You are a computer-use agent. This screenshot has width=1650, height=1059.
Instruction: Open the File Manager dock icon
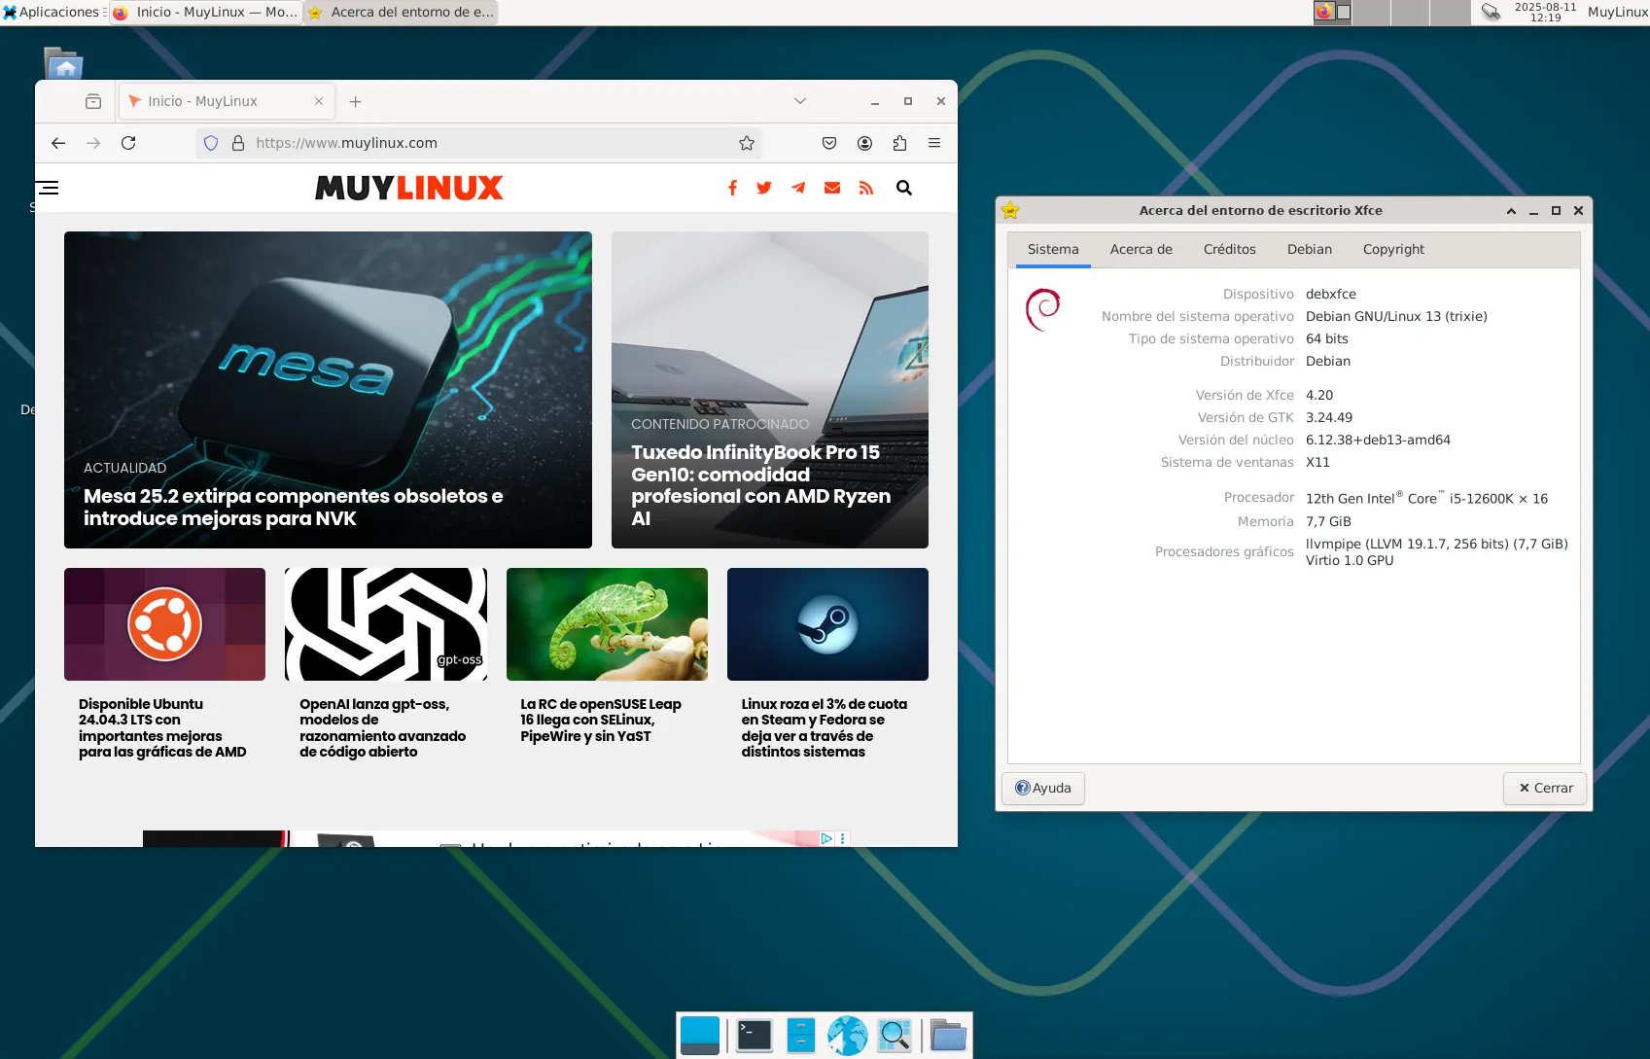coord(800,1036)
